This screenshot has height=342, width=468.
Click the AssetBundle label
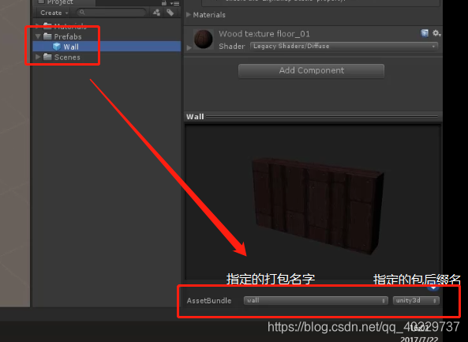click(209, 300)
